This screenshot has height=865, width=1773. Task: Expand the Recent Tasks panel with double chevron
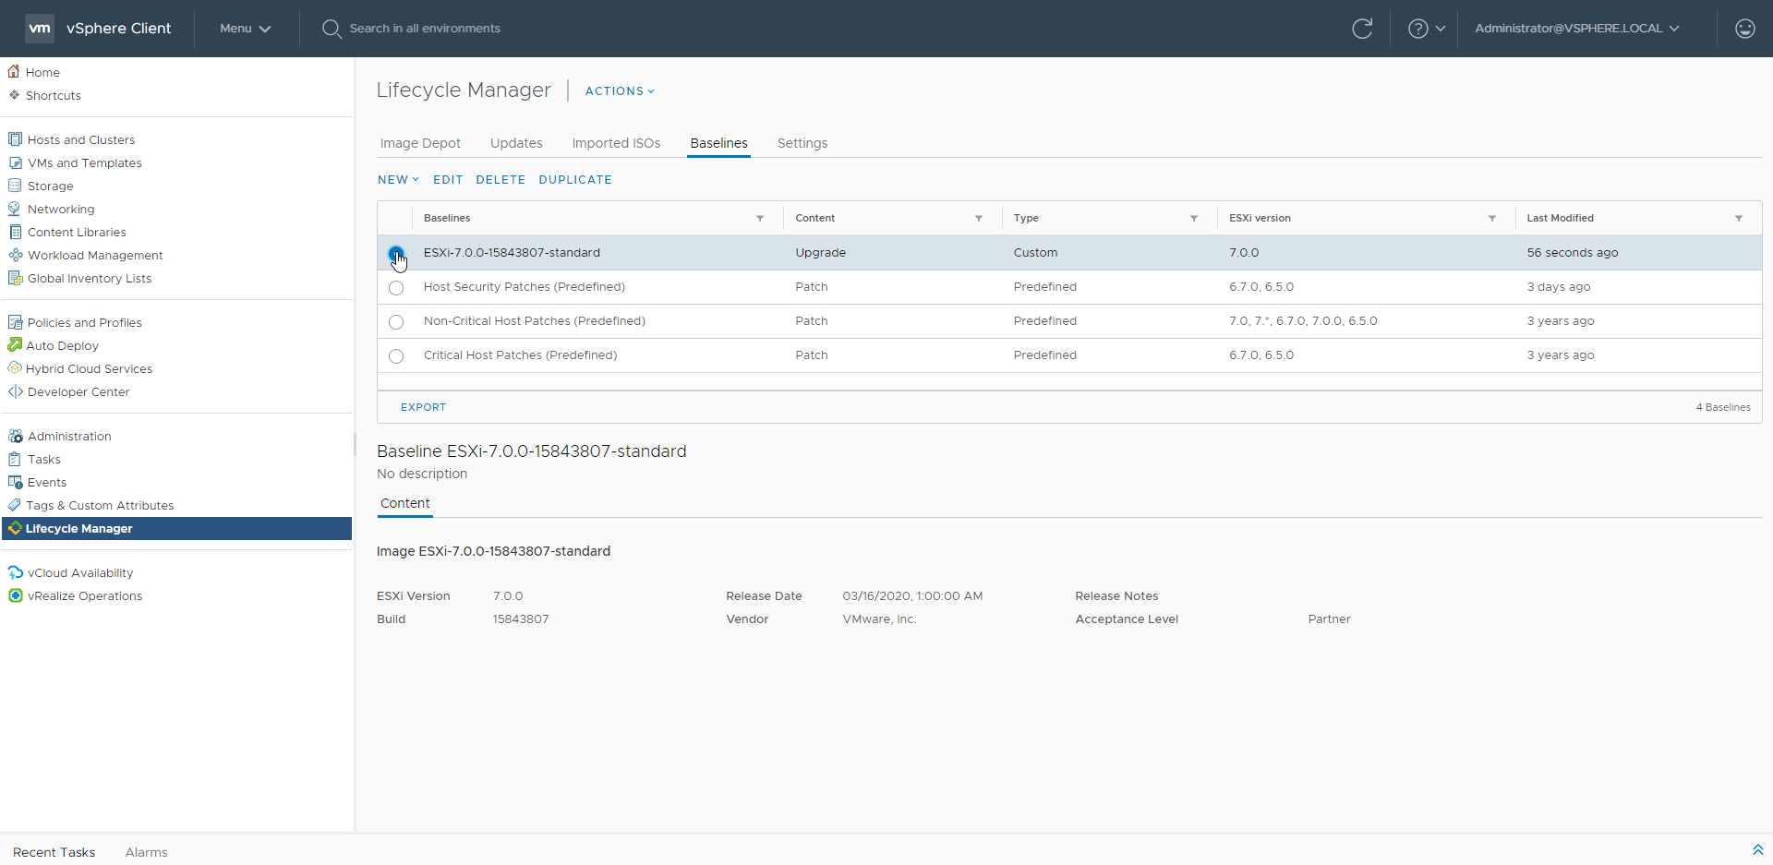click(1757, 850)
